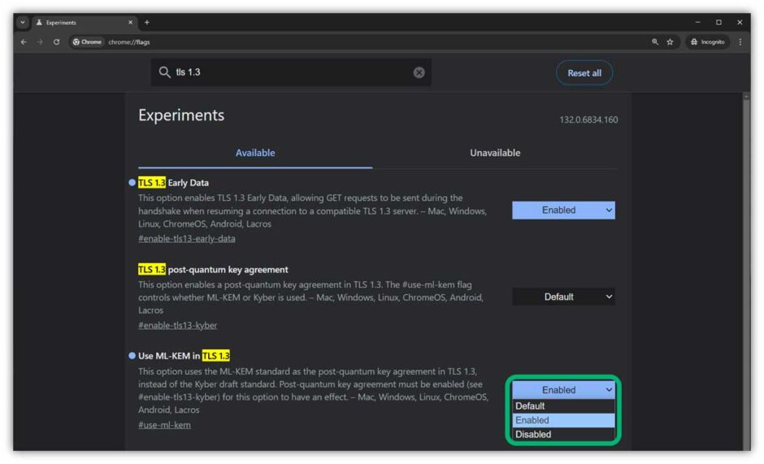The height and width of the screenshot is (464, 764).
Task: Open a new tab with plus button
Action: coord(146,23)
